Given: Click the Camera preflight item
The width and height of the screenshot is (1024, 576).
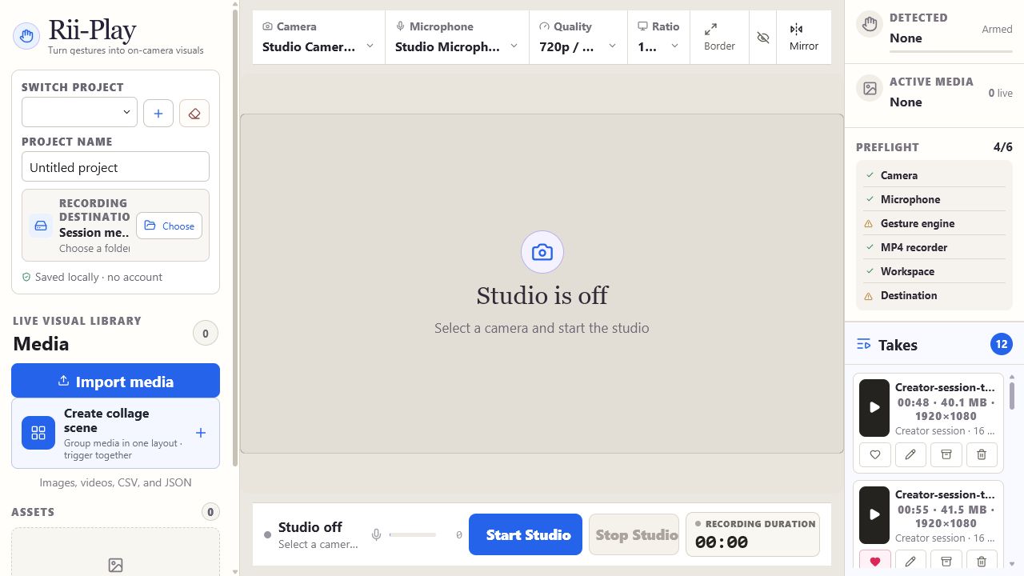Looking at the screenshot, I should (x=934, y=175).
